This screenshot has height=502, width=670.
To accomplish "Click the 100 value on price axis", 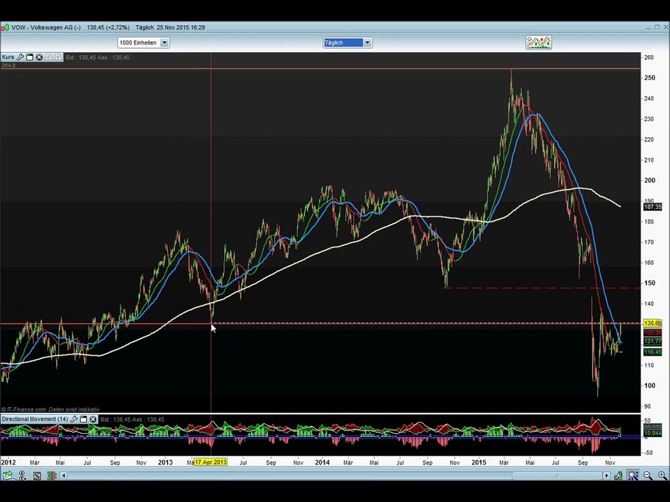I will (650, 386).
